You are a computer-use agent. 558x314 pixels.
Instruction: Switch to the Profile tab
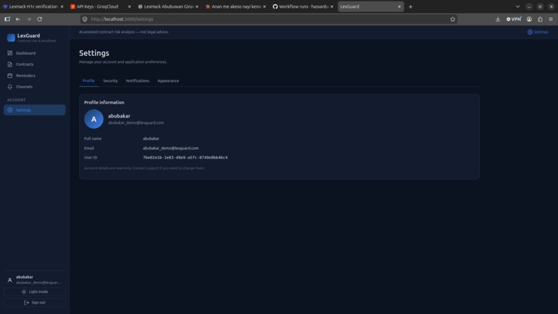pyautogui.click(x=89, y=81)
